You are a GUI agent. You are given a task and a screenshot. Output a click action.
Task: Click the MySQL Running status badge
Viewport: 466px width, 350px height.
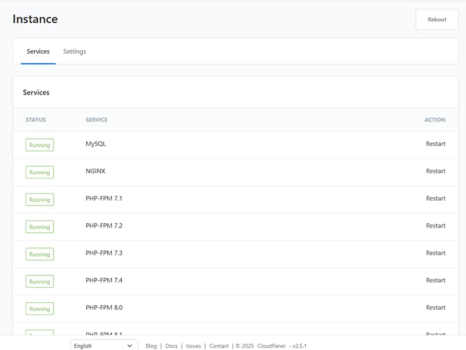pos(40,145)
